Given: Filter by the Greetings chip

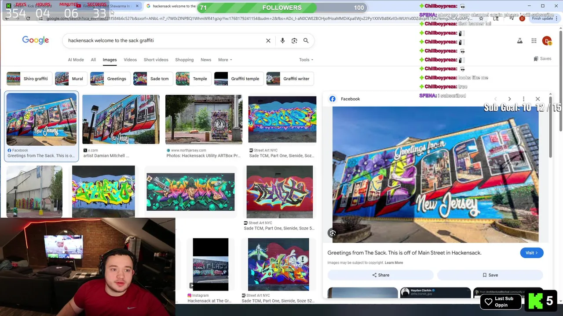Looking at the screenshot, I should coord(110,79).
